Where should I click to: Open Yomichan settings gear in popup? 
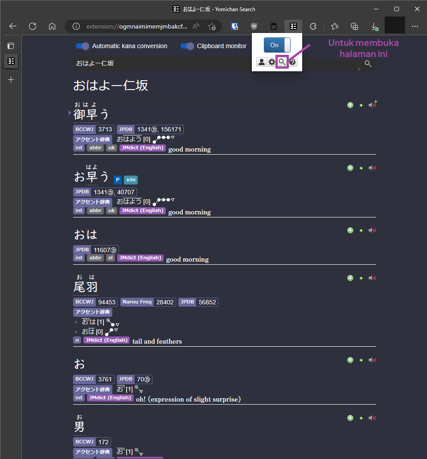point(271,62)
